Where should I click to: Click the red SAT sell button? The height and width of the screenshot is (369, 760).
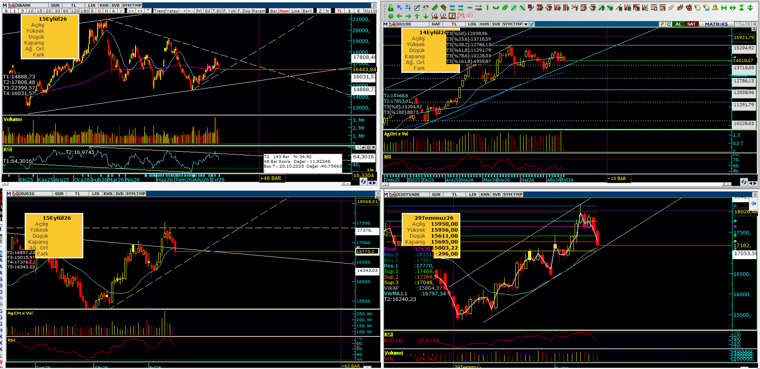[691, 24]
